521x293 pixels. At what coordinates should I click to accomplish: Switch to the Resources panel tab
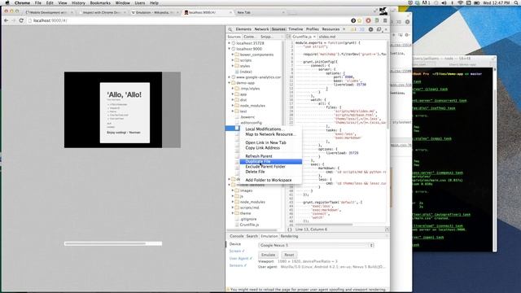click(331, 29)
